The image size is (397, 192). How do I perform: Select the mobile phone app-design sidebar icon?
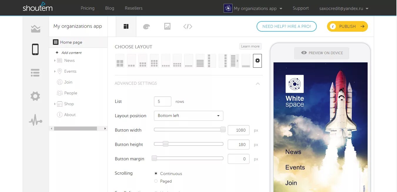tap(35, 49)
